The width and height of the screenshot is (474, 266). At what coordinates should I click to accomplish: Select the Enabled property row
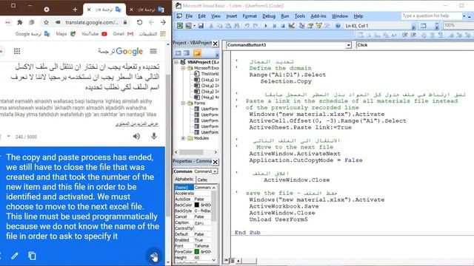193,240
